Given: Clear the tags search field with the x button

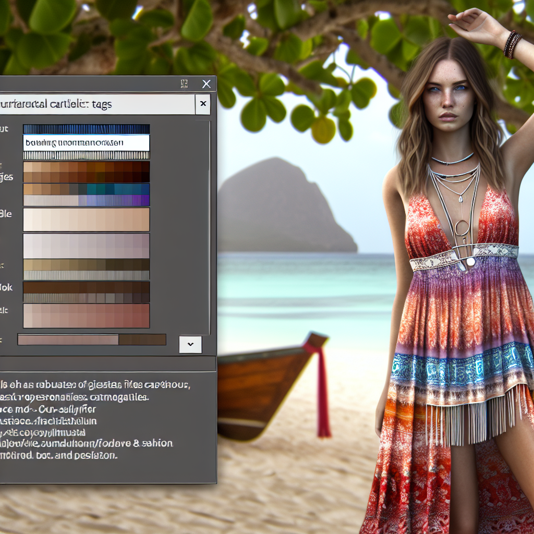Looking at the screenshot, I should click(x=203, y=104).
